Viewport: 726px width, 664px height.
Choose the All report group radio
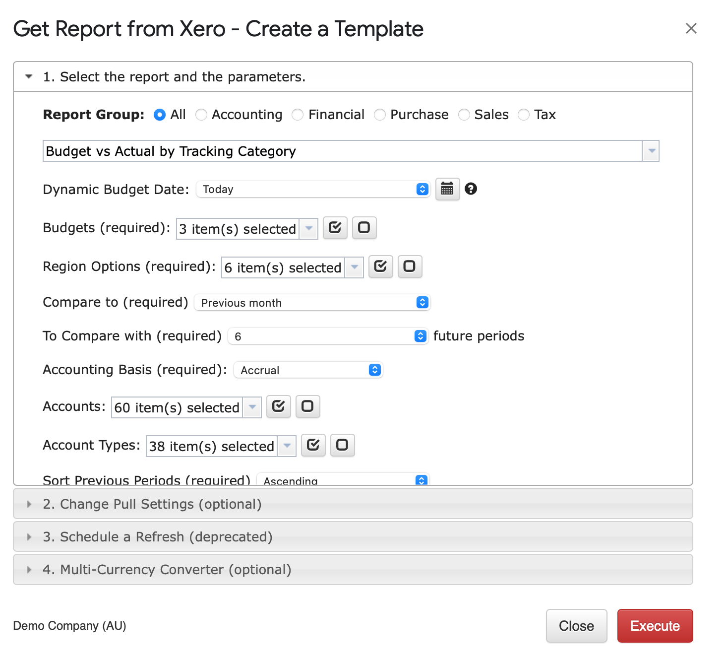pyautogui.click(x=160, y=115)
